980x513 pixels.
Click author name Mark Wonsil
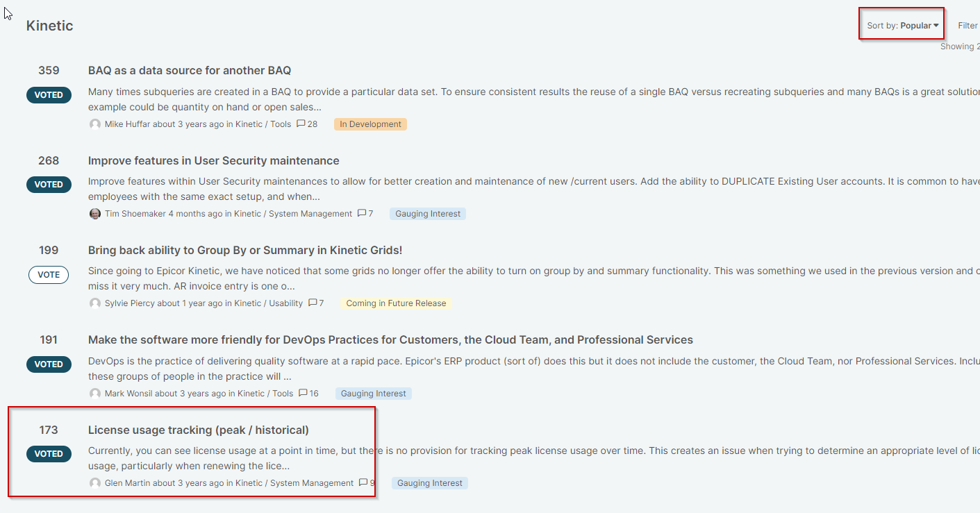click(128, 394)
